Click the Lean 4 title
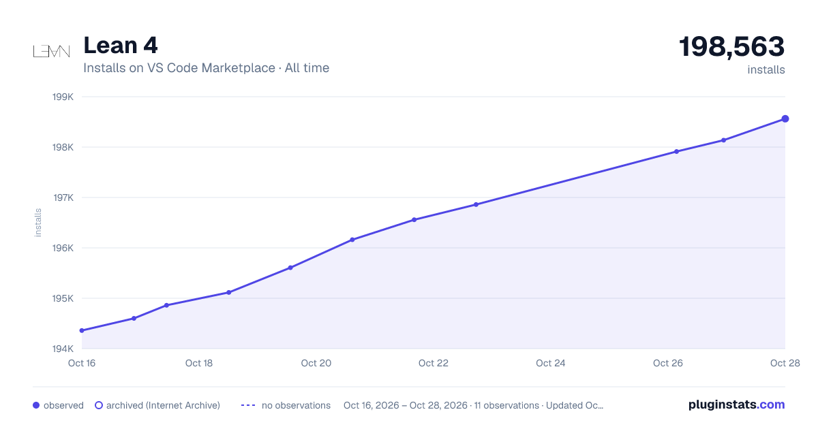This screenshot has width=818, height=429. (x=121, y=46)
